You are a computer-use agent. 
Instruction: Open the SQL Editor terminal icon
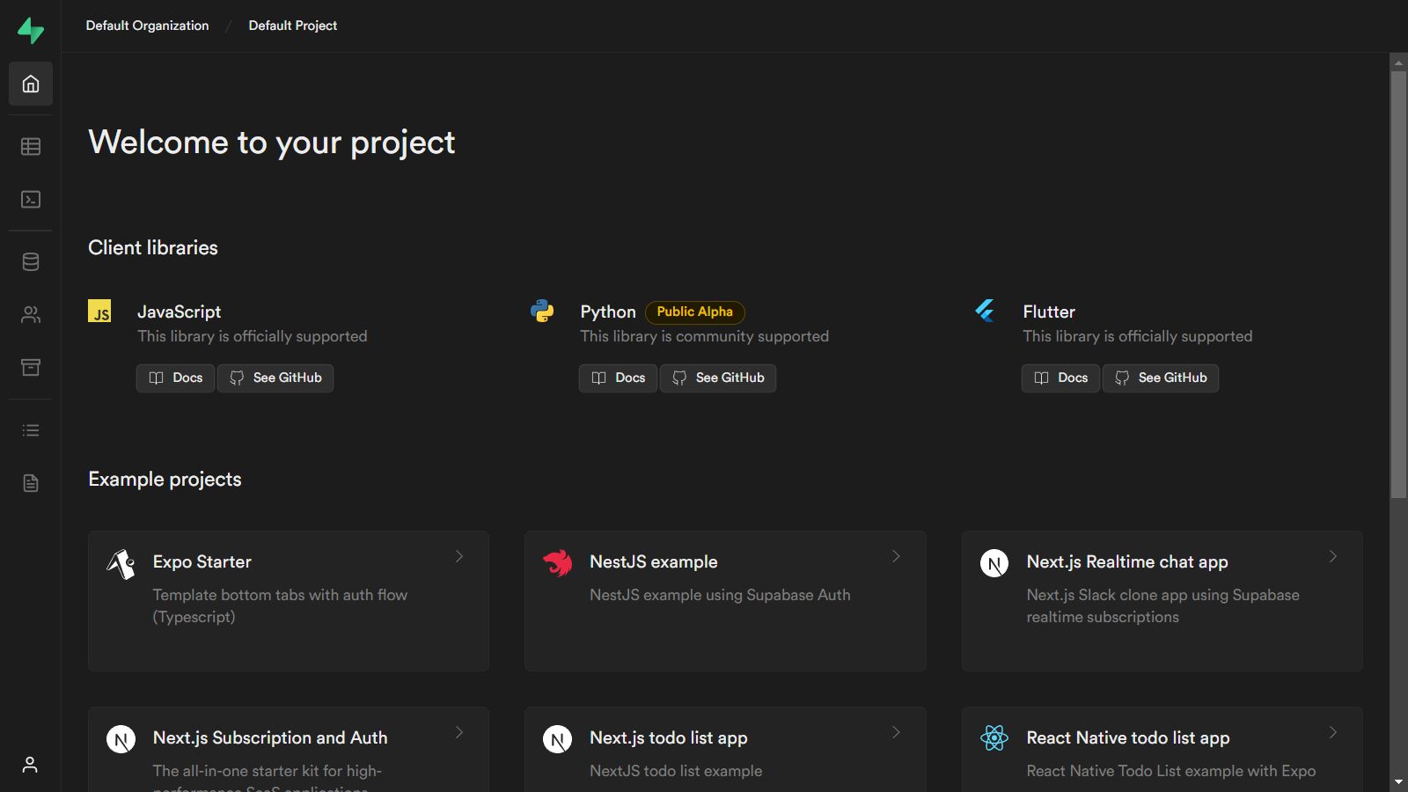[x=31, y=200]
